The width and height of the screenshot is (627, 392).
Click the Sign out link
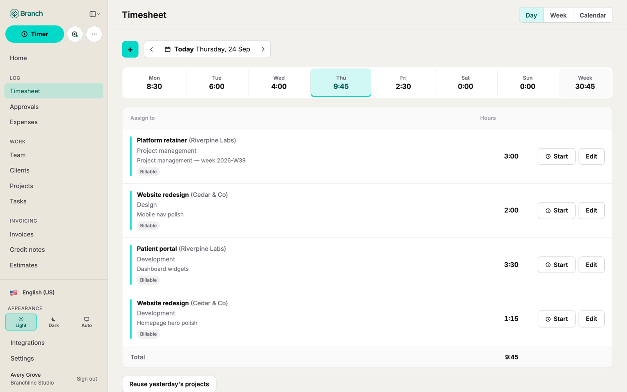[87, 379]
